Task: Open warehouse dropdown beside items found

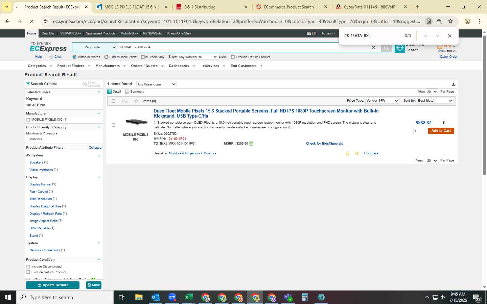Action: click(156, 84)
